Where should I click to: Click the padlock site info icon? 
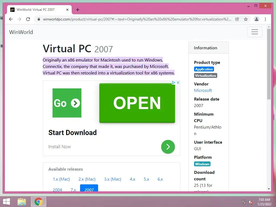[x=39, y=19]
